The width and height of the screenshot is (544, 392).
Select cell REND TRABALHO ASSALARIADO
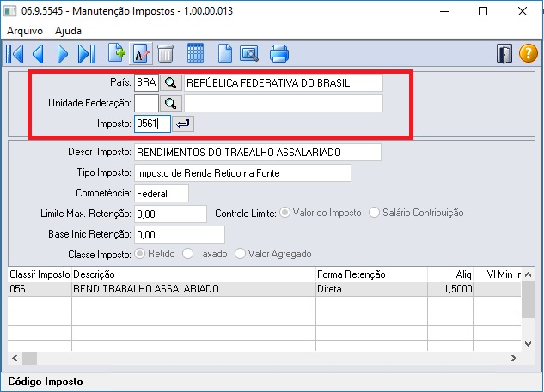pyautogui.click(x=193, y=289)
